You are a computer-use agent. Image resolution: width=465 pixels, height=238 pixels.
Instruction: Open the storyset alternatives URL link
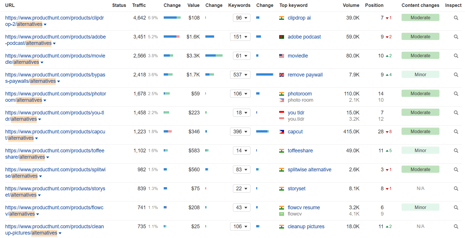(x=55, y=192)
